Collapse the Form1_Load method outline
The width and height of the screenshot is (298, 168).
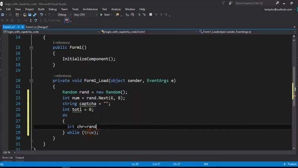[x=31, y=81]
